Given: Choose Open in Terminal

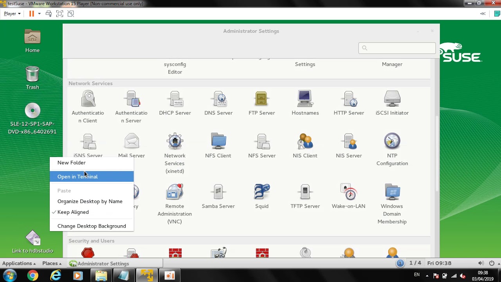Looking at the screenshot, I should [x=92, y=177].
